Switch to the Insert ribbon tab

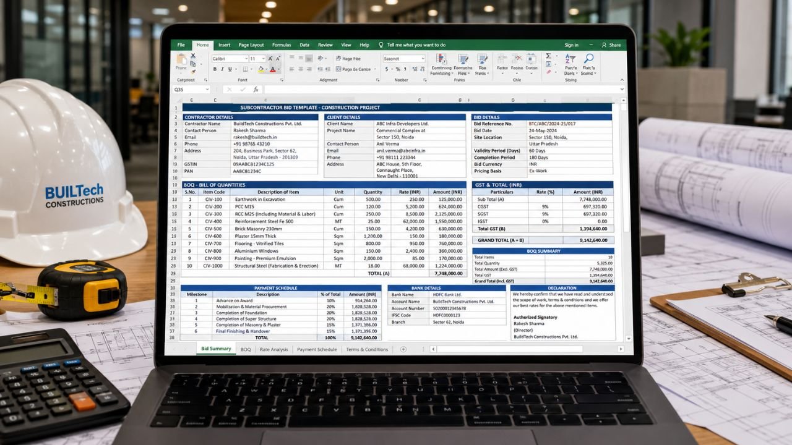tap(224, 45)
